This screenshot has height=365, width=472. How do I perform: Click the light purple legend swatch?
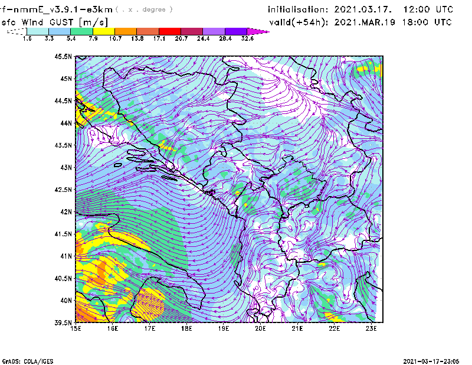point(214,31)
